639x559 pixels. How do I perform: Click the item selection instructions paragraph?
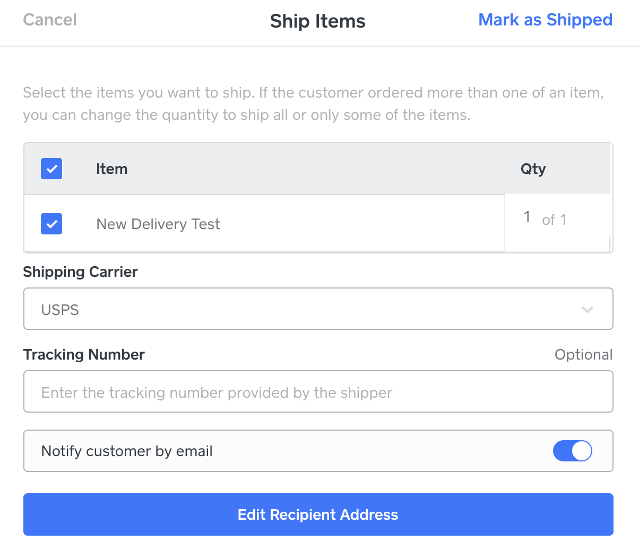tap(313, 104)
